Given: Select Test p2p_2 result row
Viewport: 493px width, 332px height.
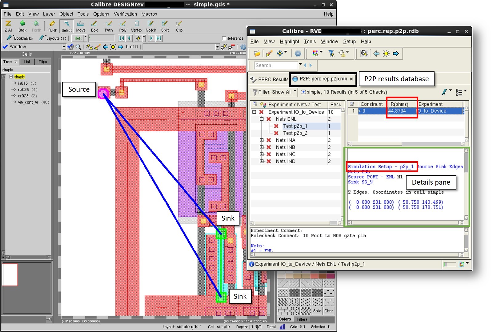Looking at the screenshot, I should (x=295, y=133).
